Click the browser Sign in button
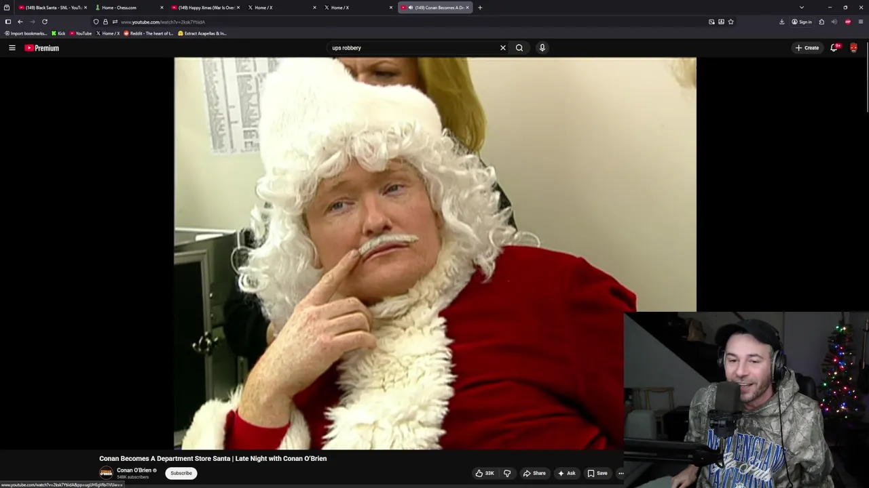Image resolution: width=869 pixels, height=488 pixels. click(x=802, y=22)
